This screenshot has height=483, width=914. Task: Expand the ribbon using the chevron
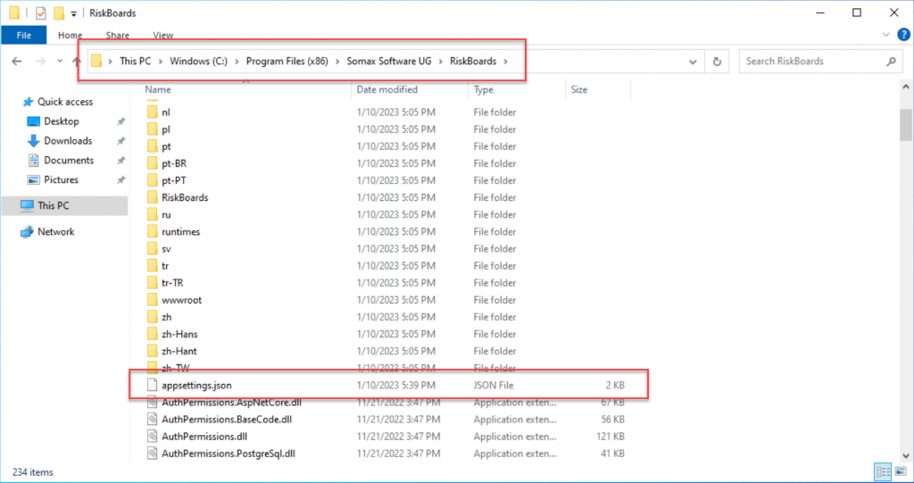point(885,36)
